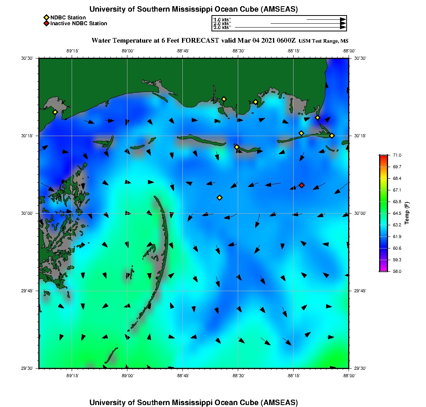
Task: Click the bottom Ocean Cube (AMSEAS) footer text
Action: 194,402
